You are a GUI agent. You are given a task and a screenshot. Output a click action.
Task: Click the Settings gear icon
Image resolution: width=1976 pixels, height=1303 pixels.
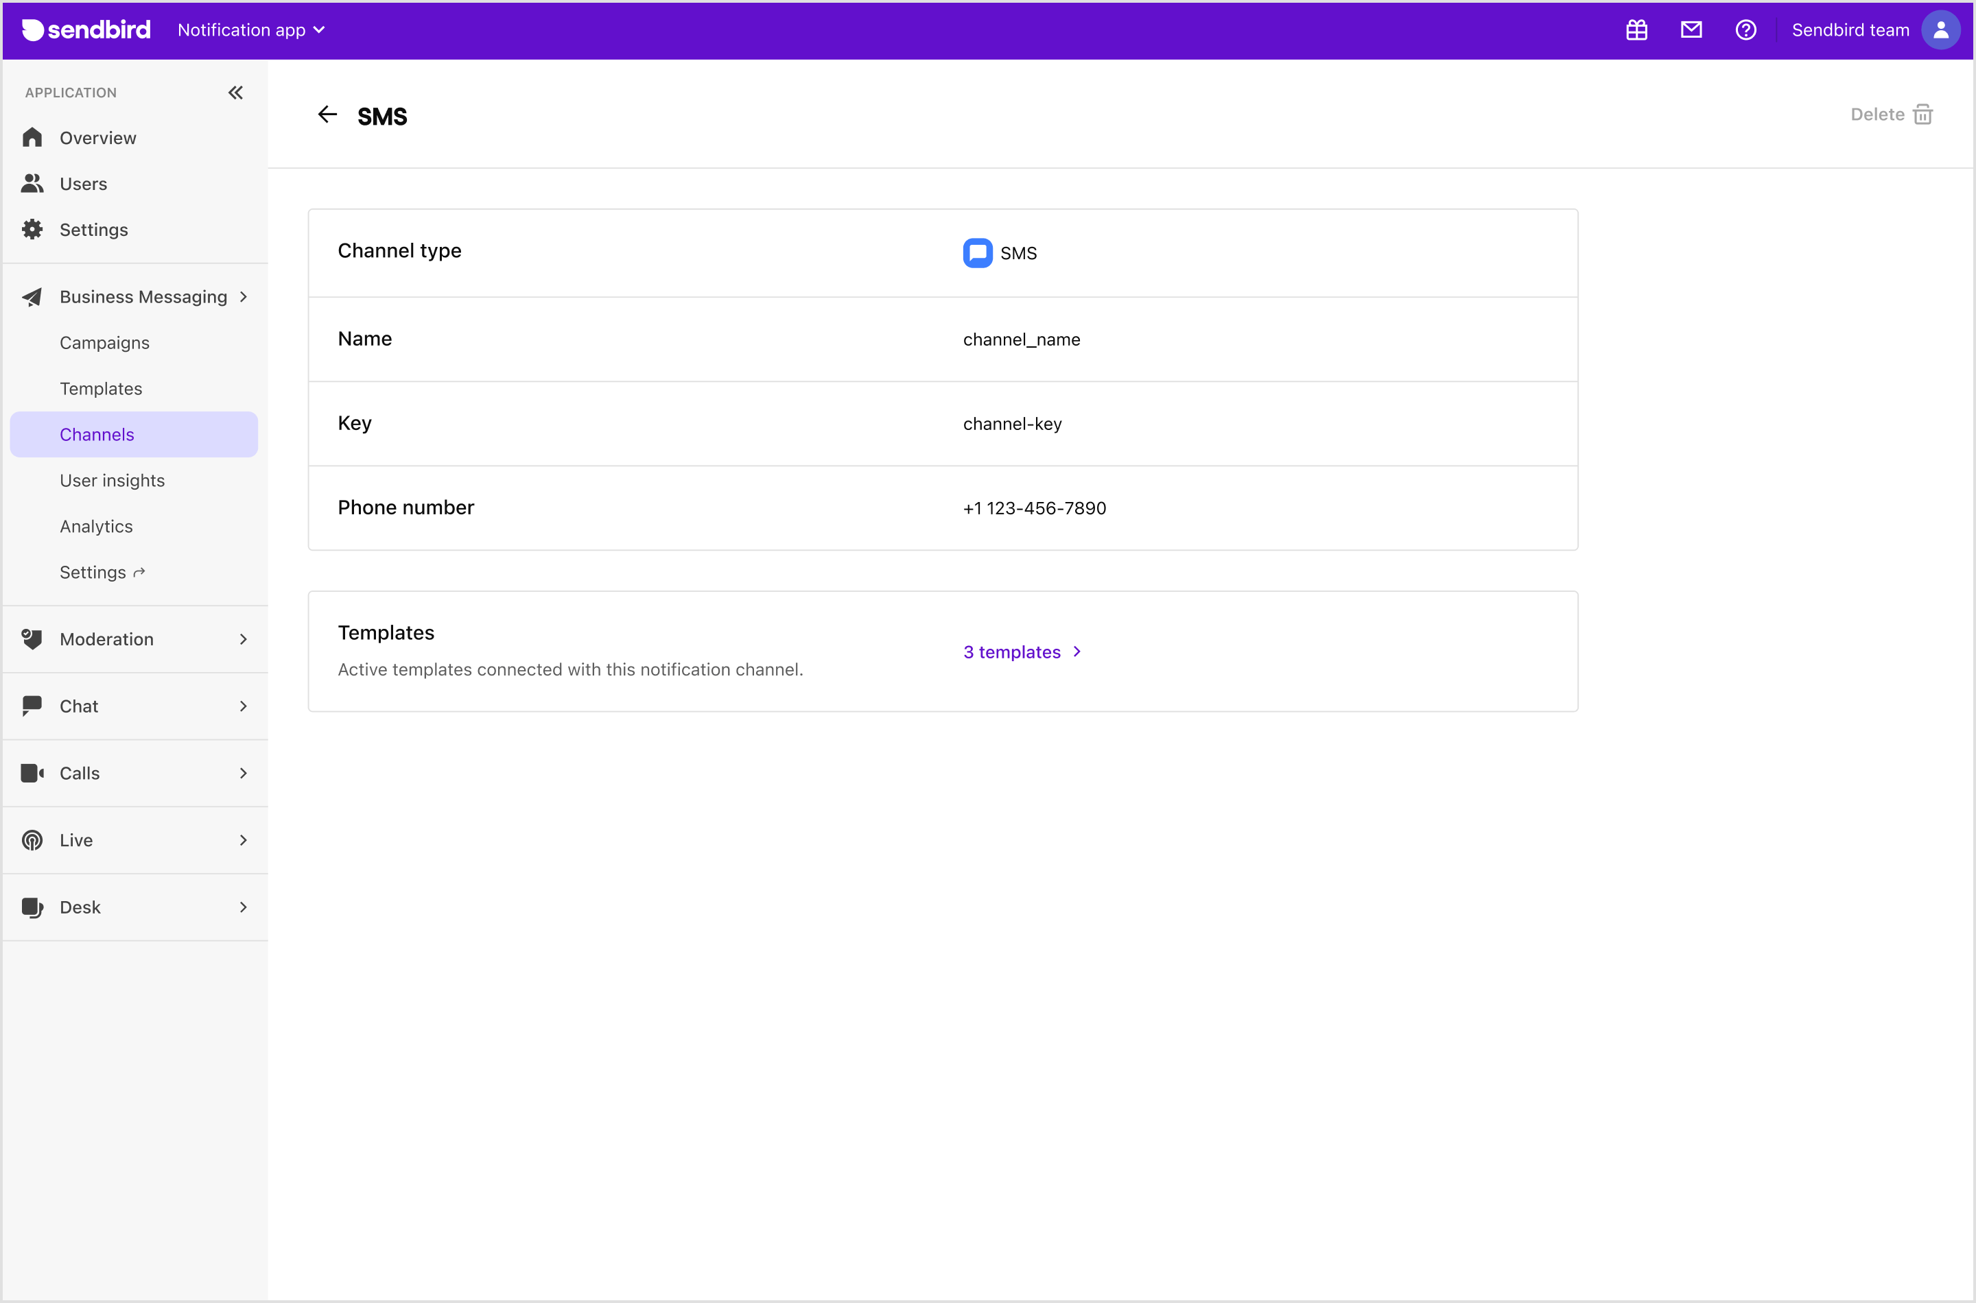(32, 229)
